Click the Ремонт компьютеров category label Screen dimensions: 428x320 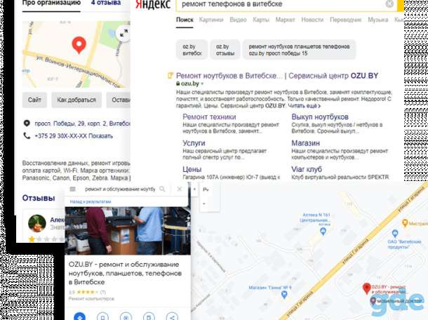point(91,299)
